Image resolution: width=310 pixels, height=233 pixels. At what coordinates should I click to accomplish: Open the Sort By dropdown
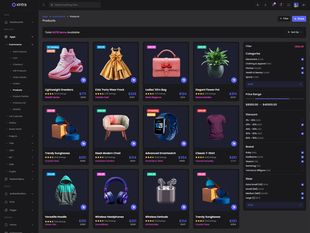[x=294, y=32]
